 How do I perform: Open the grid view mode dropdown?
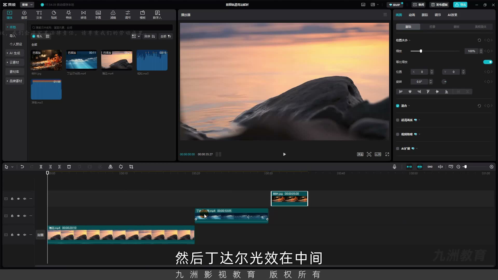click(136, 36)
